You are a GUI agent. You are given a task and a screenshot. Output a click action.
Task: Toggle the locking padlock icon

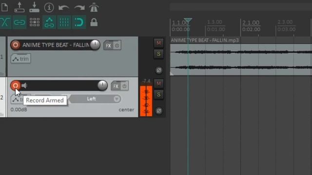(94, 22)
